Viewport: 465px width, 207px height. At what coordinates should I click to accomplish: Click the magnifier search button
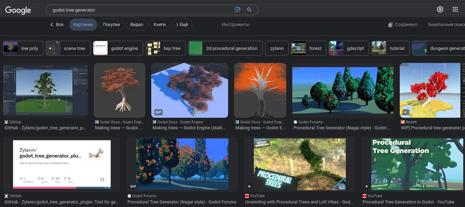pyautogui.click(x=249, y=10)
